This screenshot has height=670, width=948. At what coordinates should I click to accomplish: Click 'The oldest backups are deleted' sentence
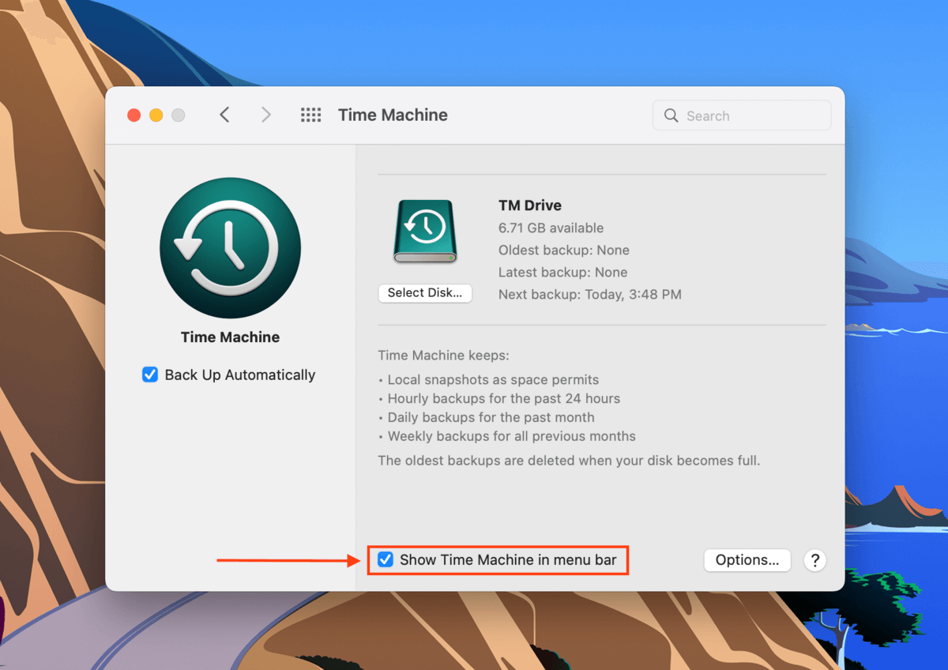(569, 460)
